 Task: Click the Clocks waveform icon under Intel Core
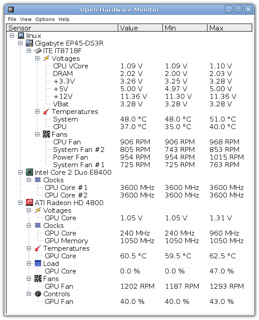(x=38, y=180)
